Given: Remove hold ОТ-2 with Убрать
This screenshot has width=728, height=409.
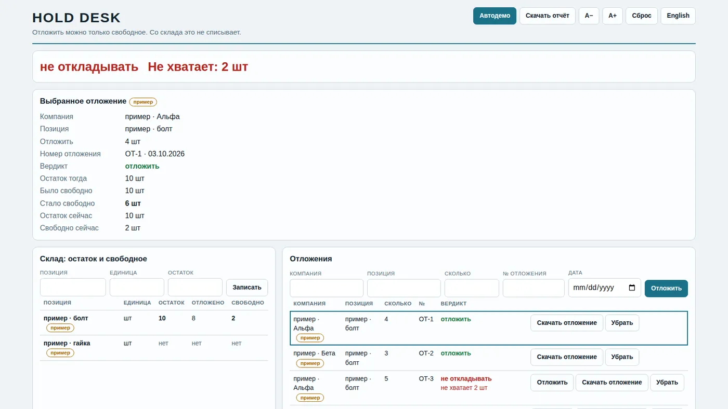Looking at the screenshot, I should (x=622, y=357).
